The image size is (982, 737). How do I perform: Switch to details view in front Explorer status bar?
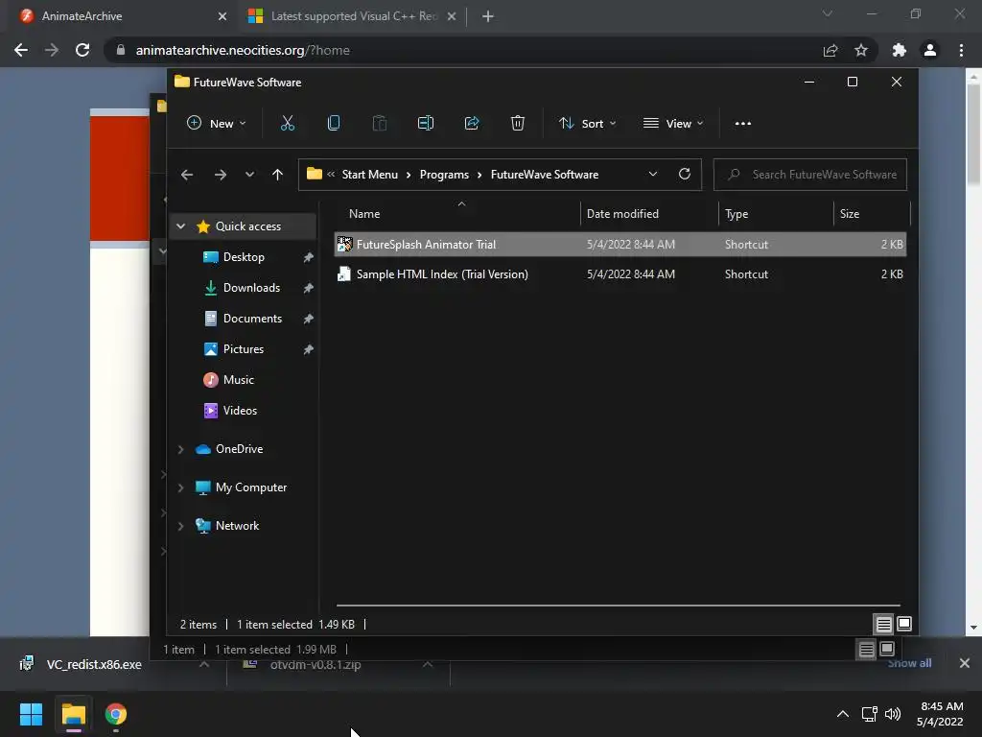(883, 624)
